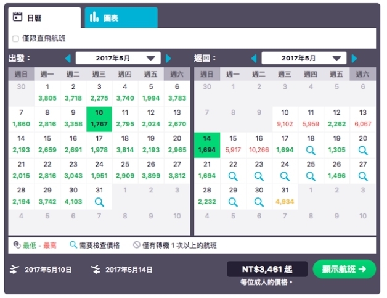
Task: Select departure May 5 priced 1,994
Action: [x=151, y=93]
